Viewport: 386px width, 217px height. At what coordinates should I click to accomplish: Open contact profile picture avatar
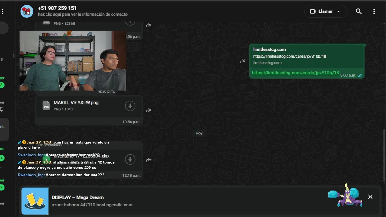coord(27,11)
